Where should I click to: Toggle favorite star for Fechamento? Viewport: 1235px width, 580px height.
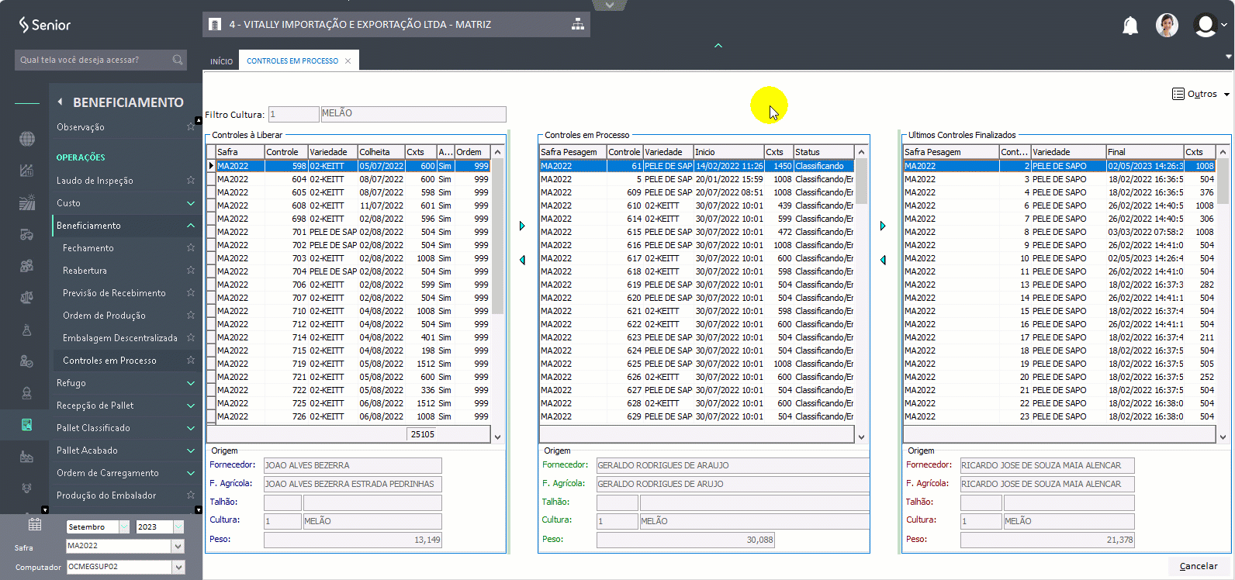(191, 247)
